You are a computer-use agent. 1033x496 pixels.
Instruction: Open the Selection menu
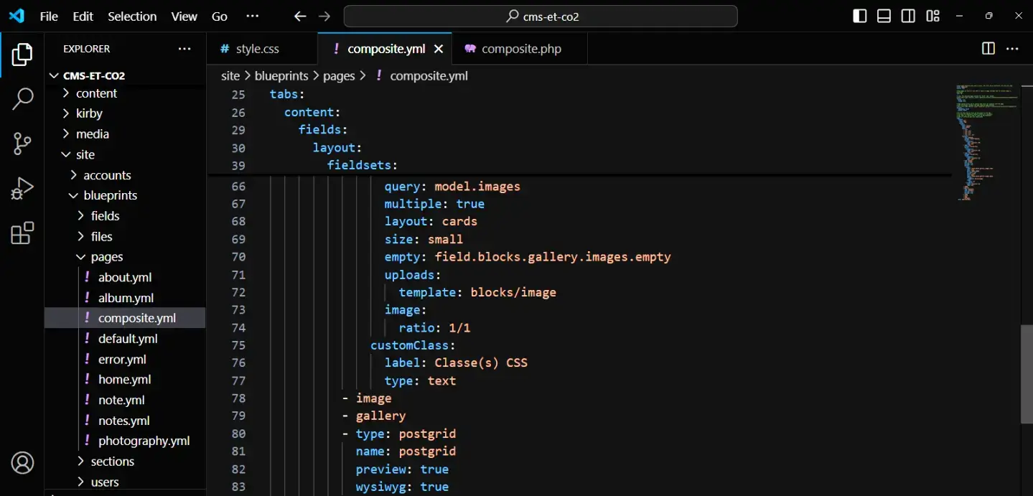(132, 16)
